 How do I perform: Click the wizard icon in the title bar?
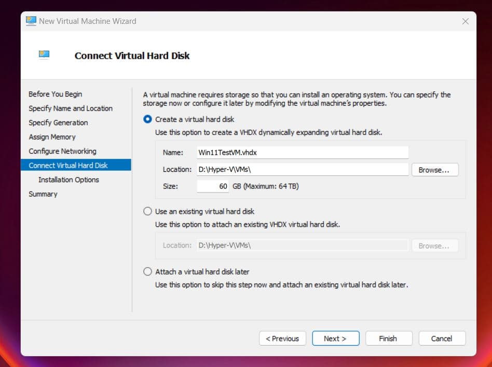31,21
